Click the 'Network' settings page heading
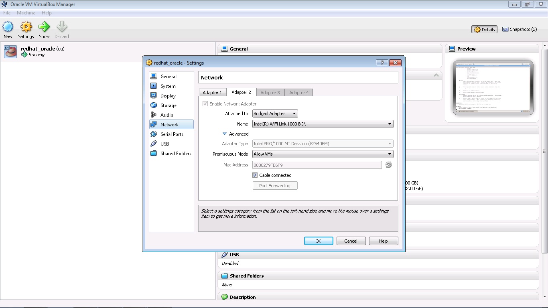 point(212,77)
